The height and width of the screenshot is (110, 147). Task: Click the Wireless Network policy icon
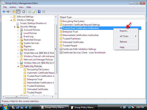tap(21, 63)
